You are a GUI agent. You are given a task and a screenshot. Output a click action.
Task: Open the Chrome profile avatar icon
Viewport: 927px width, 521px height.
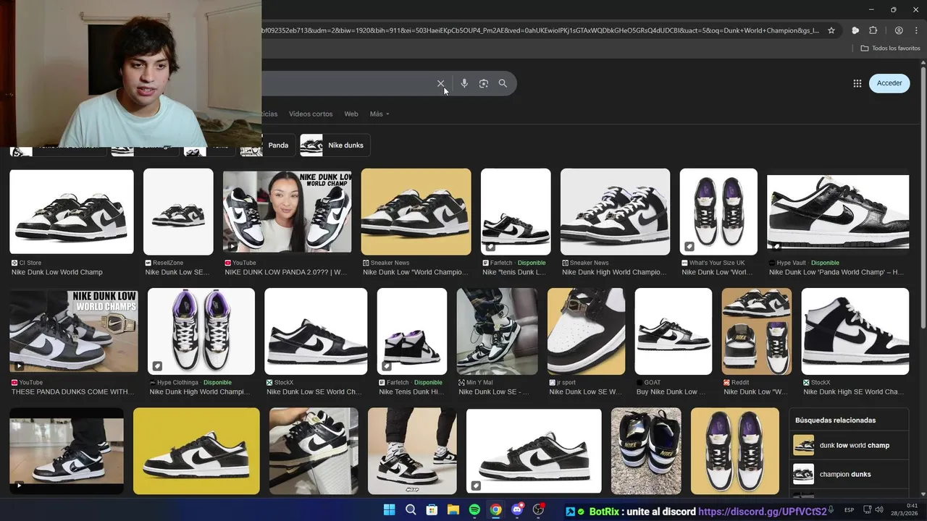click(899, 30)
